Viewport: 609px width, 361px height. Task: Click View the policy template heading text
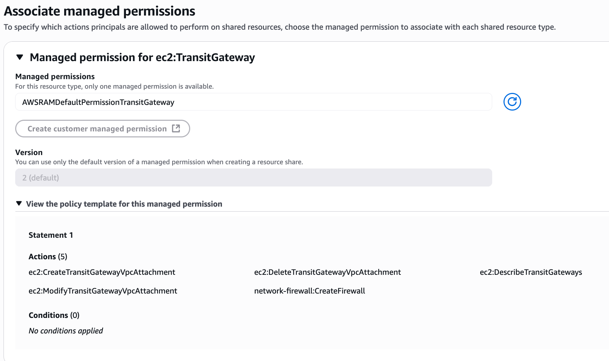click(124, 204)
